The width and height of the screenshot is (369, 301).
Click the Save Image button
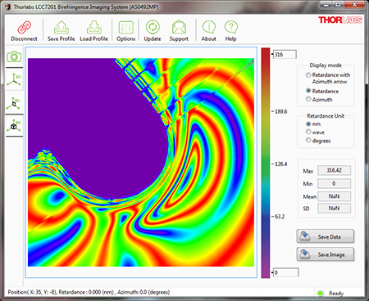point(326,254)
